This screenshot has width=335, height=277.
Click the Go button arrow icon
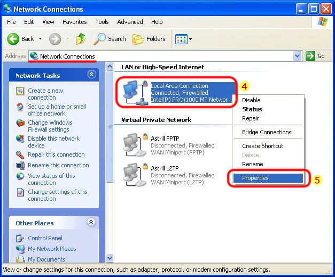[311, 56]
